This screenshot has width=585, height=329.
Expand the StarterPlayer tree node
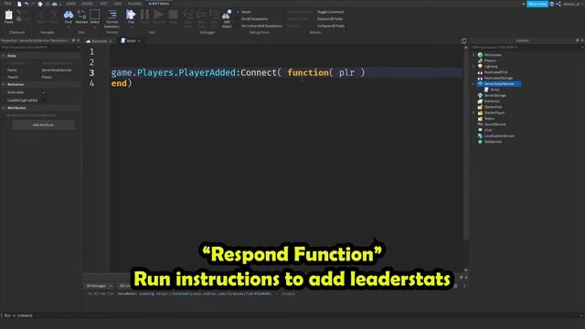(473, 112)
